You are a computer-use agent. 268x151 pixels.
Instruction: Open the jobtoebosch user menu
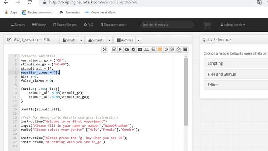click(x=232, y=25)
